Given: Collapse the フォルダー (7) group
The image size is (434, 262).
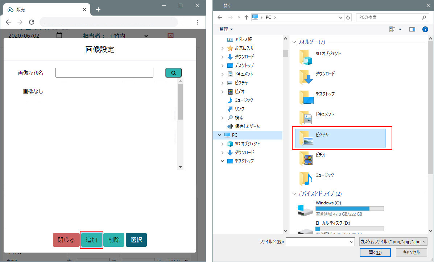Looking at the screenshot, I should click(294, 42).
